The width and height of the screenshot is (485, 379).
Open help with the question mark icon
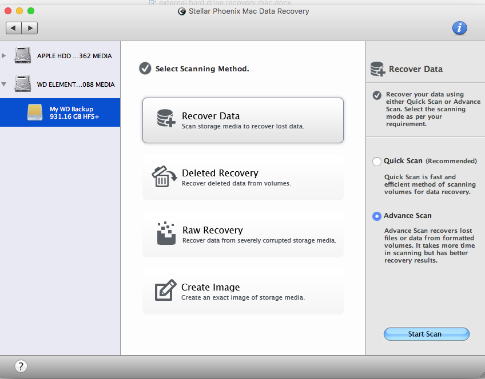[x=20, y=366]
